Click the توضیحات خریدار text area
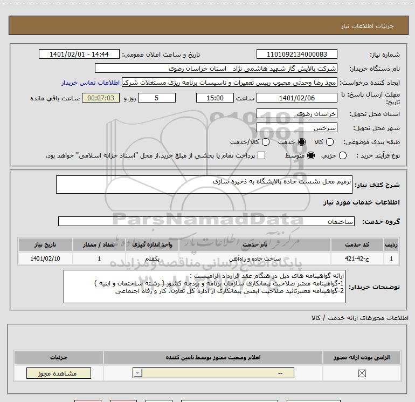The width and height of the screenshot is (415, 402). 204,287
